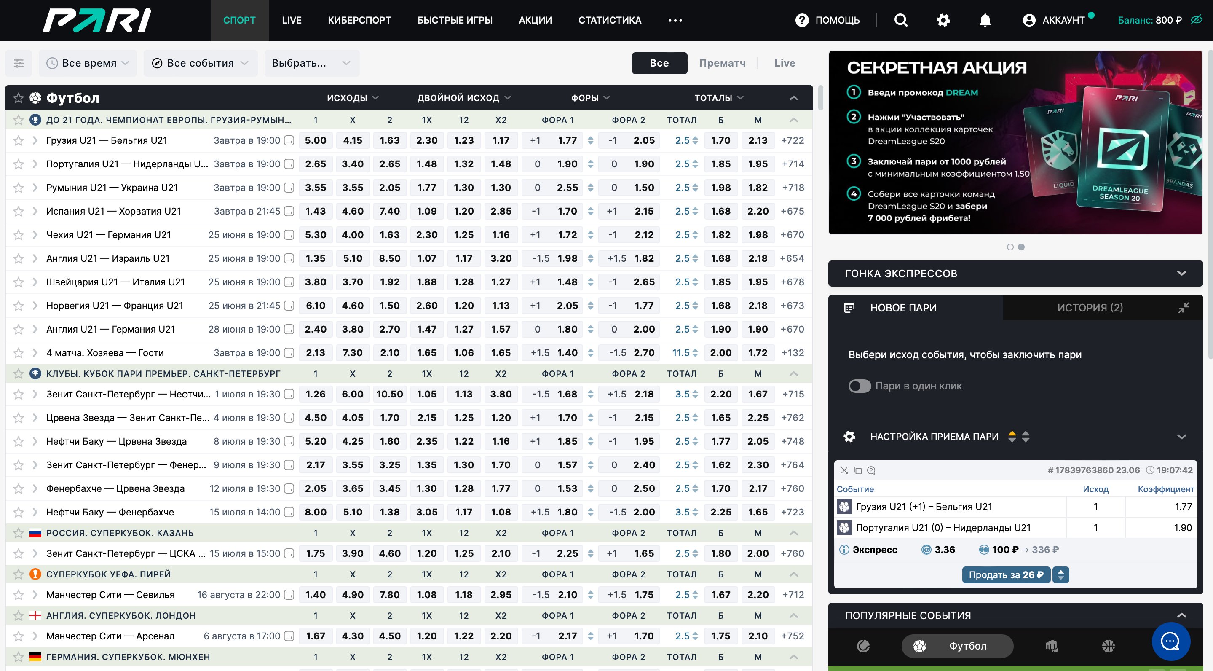Open live chat support bubble

[x=1170, y=641]
